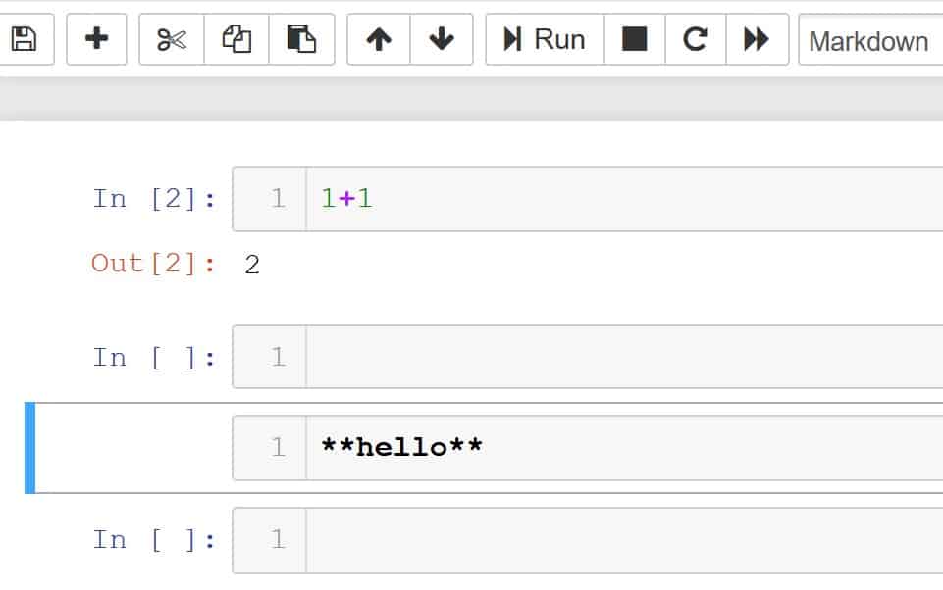Viewport: 943px width, 590px height.
Task: Open the Markdown cell type dropdown
Action: (x=870, y=39)
